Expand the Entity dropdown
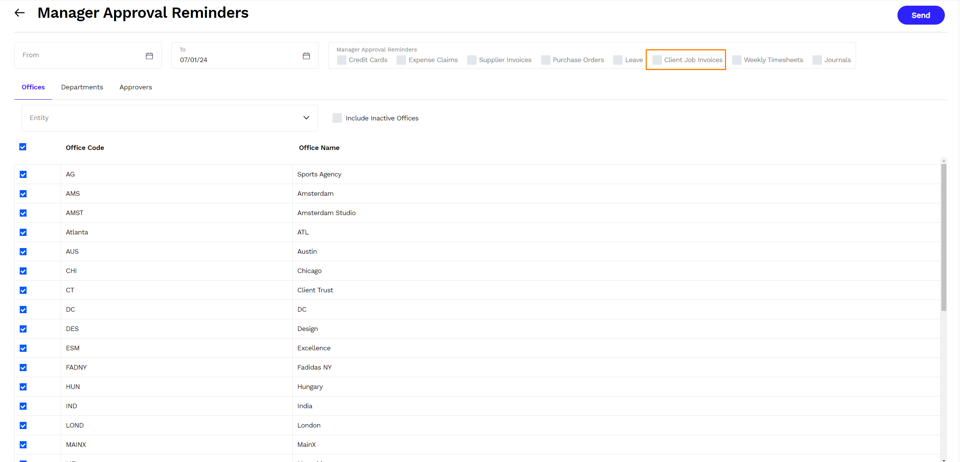 pyautogui.click(x=170, y=118)
